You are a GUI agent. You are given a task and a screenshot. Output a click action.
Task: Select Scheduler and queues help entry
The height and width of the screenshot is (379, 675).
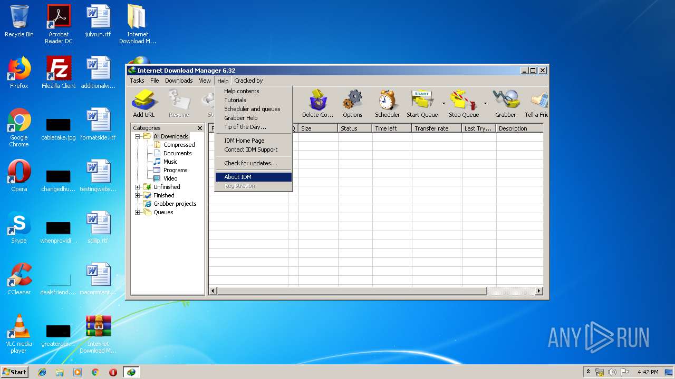pos(254,109)
